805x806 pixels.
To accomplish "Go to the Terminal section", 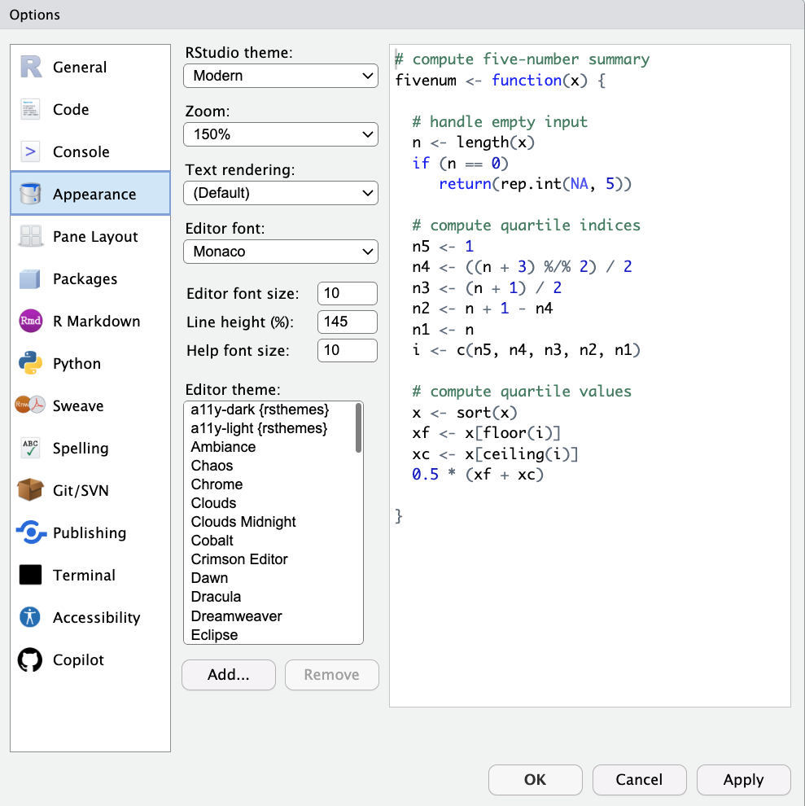I will coord(84,576).
